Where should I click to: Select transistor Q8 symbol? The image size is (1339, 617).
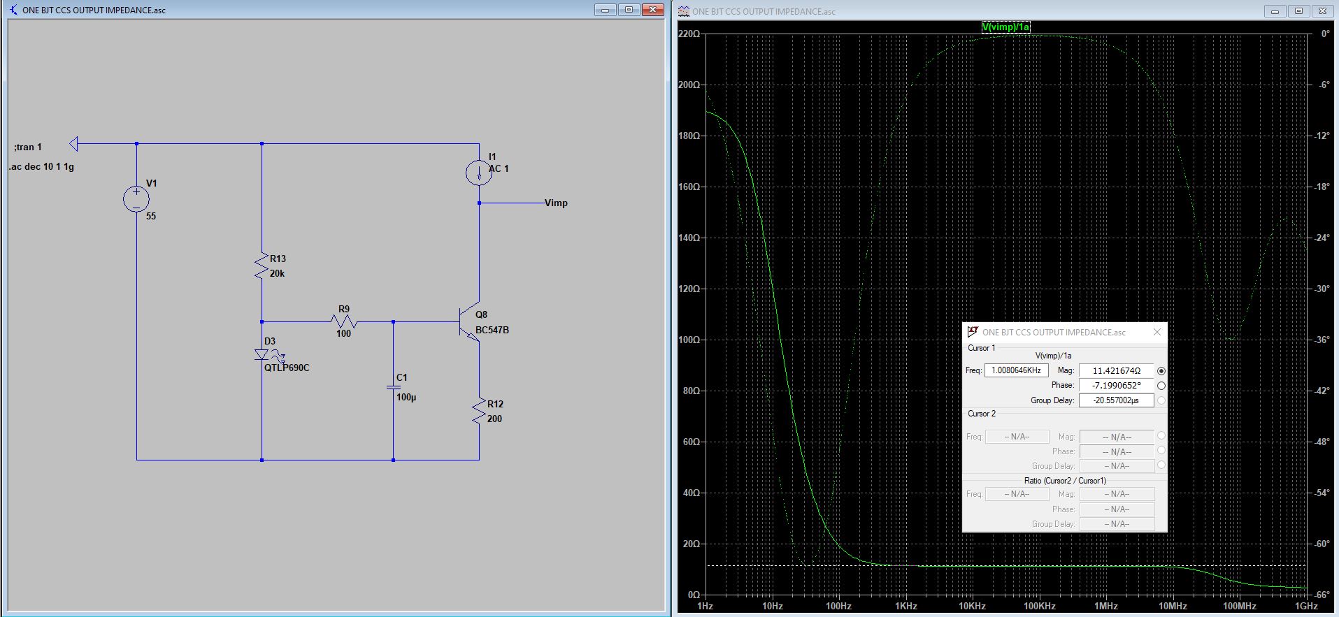coord(470,322)
